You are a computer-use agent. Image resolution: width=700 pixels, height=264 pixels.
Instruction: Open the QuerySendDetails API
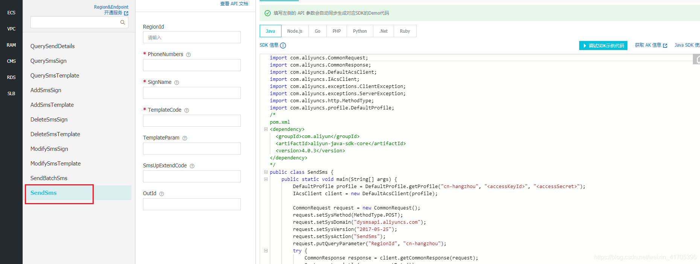(x=53, y=46)
